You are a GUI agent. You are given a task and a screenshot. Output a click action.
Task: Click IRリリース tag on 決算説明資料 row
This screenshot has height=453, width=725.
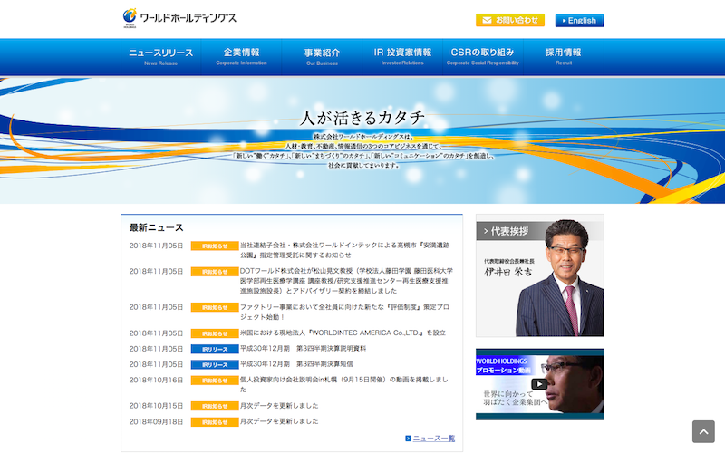click(x=215, y=349)
